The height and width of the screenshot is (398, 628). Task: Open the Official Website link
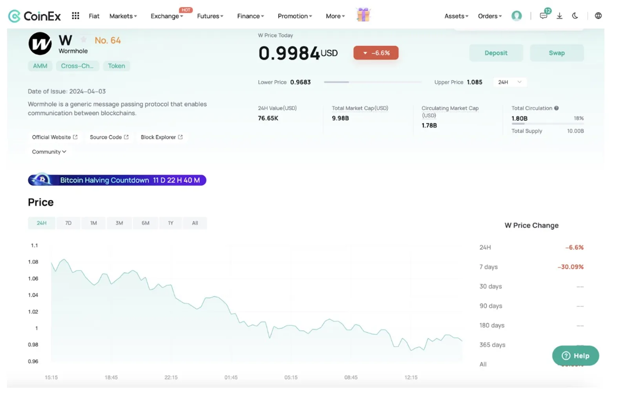tap(55, 137)
